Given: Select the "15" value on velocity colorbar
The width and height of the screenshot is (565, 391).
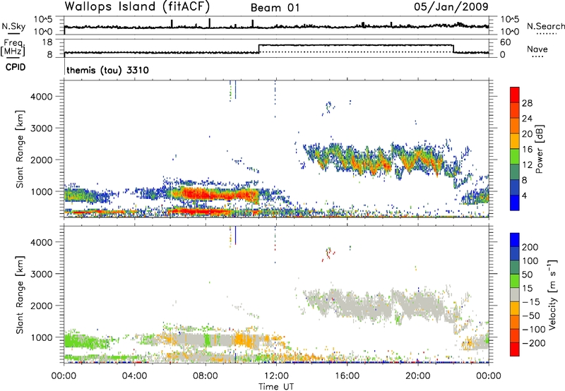Looking at the screenshot, I should (527, 288).
